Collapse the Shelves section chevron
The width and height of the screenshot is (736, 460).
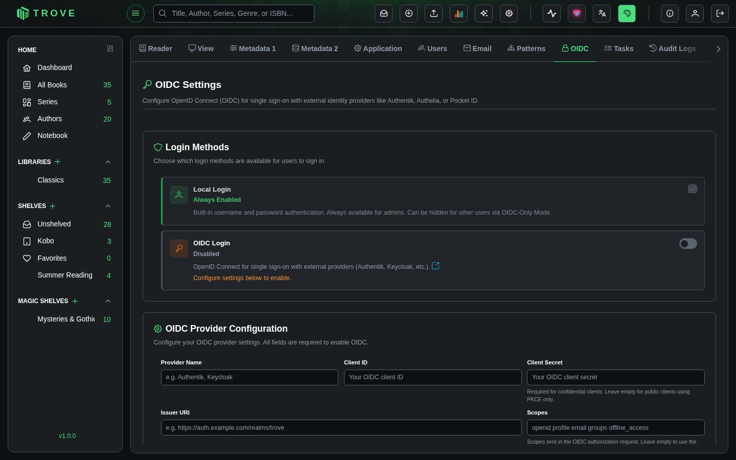click(108, 206)
